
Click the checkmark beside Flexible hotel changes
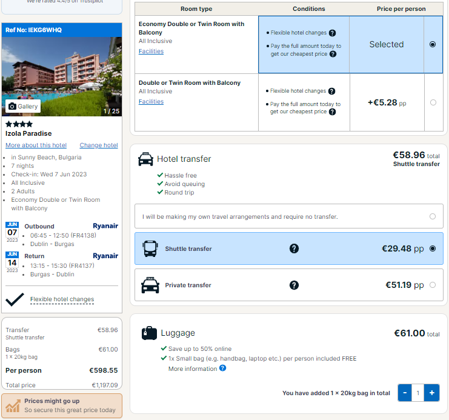[x=15, y=299]
